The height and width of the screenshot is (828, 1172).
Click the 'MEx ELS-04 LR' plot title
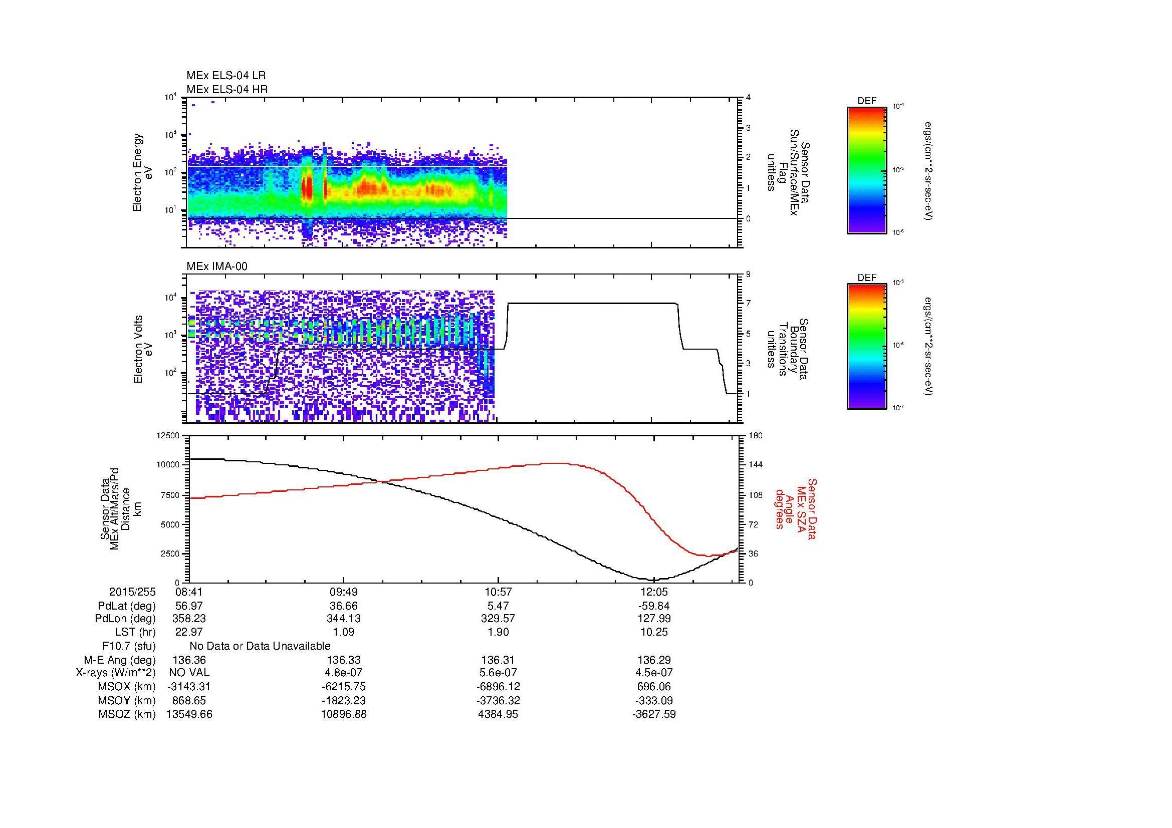[x=225, y=76]
